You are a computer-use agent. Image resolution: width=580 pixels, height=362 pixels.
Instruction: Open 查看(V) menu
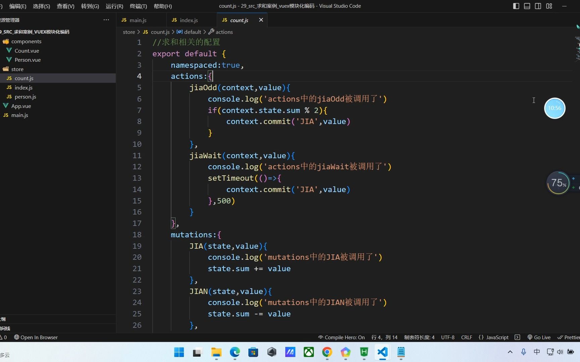point(65,6)
